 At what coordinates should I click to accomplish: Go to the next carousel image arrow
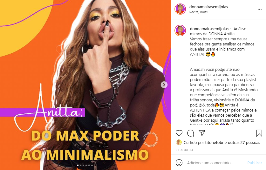click(x=164, y=85)
